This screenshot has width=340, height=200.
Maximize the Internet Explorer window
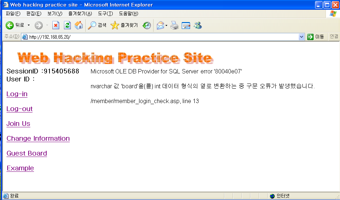327,5
